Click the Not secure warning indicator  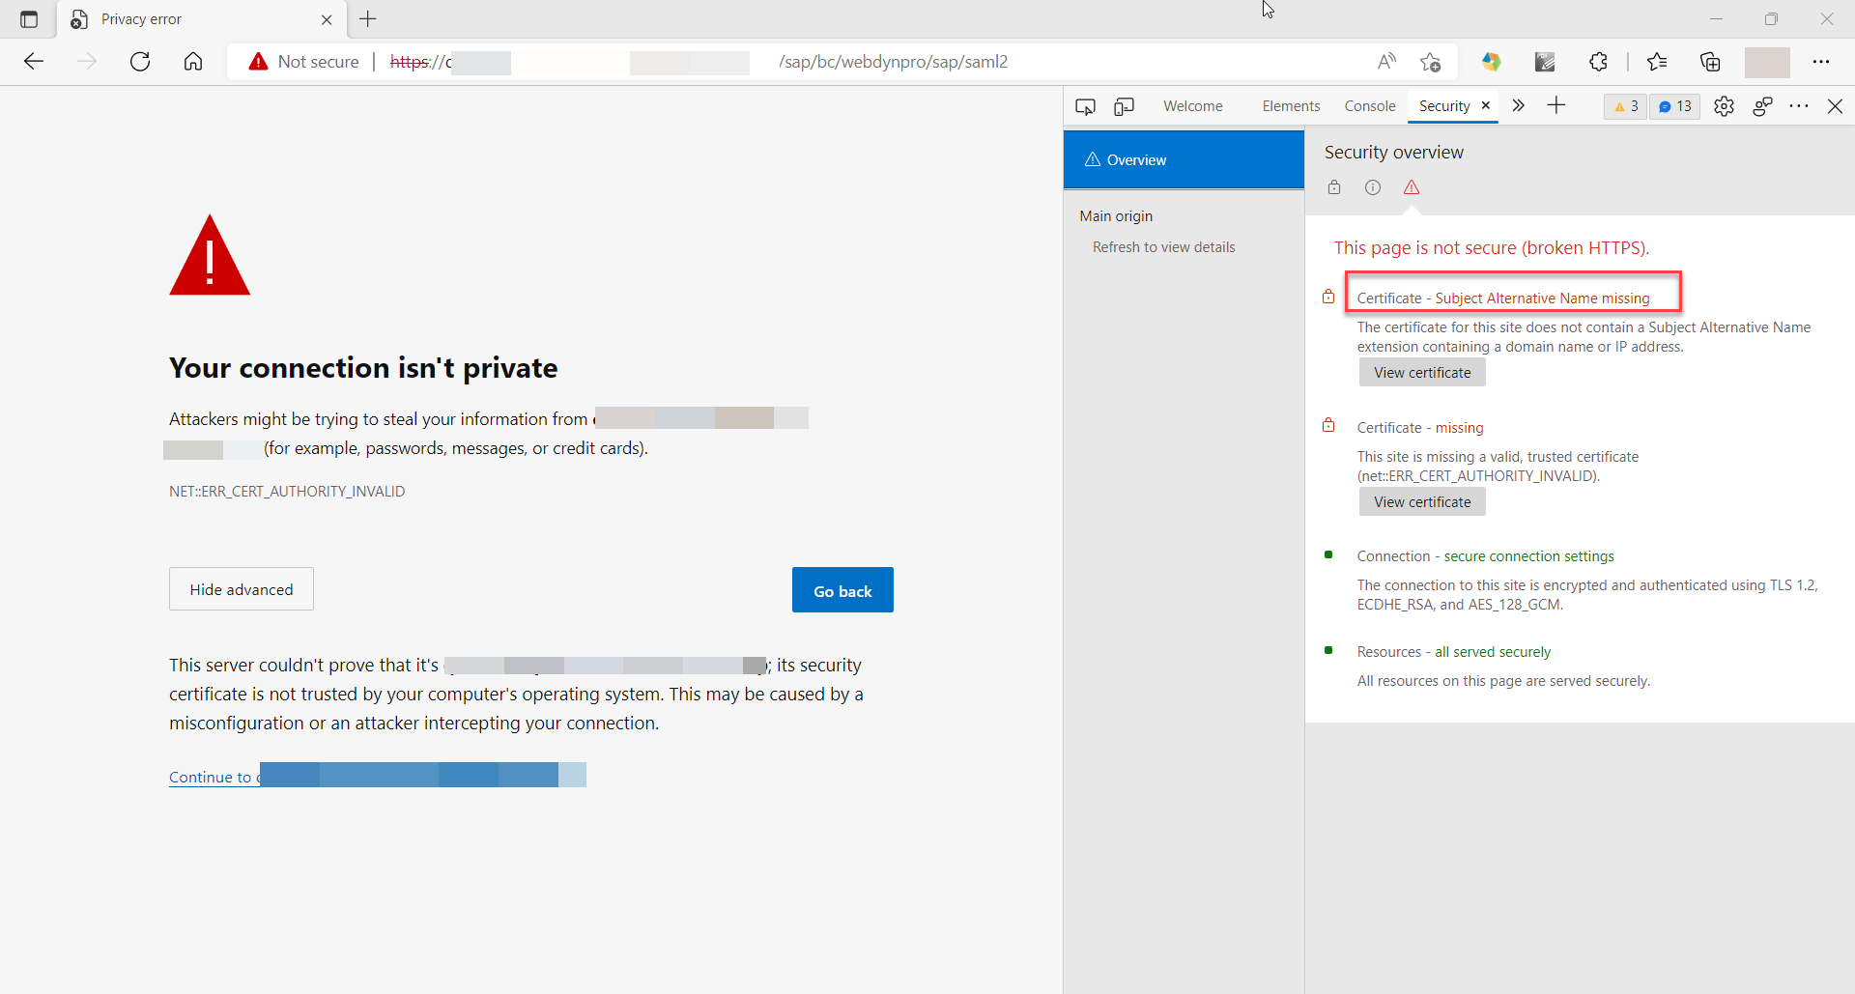pyautogui.click(x=303, y=62)
